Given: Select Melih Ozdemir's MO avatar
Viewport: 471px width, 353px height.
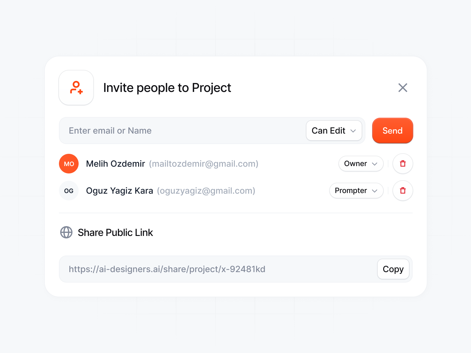Looking at the screenshot, I should coord(68,164).
